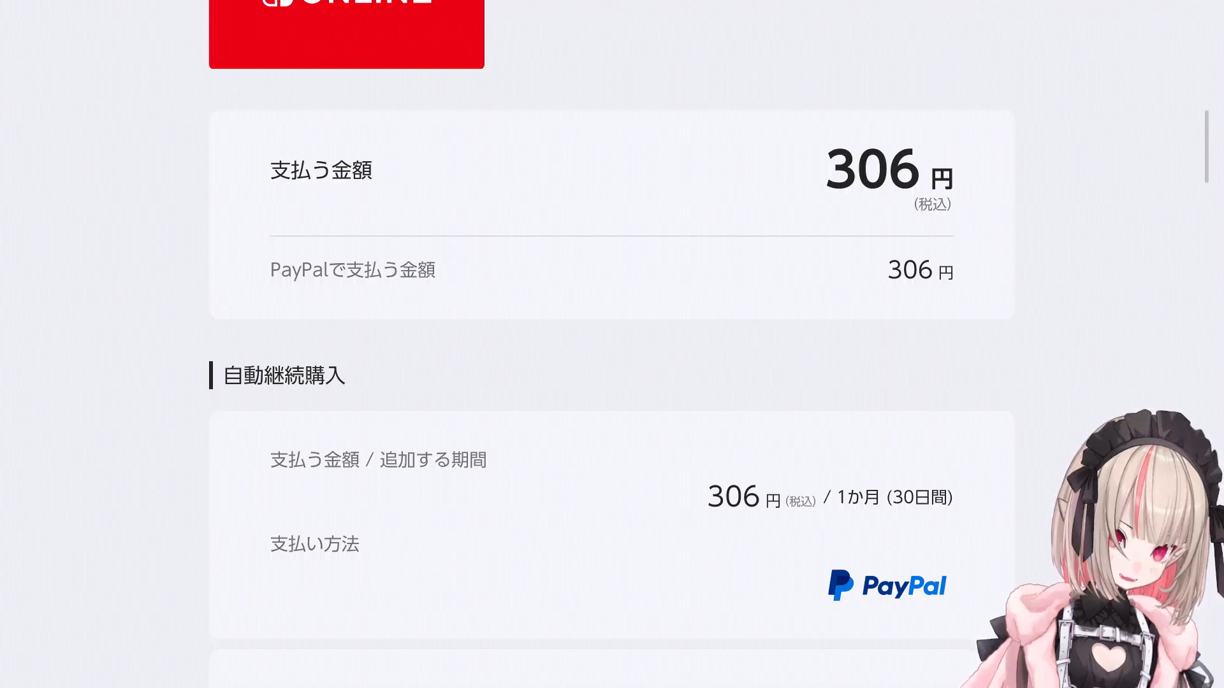Click the 支払う金額 / 追加する期間 label

pos(379,459)
